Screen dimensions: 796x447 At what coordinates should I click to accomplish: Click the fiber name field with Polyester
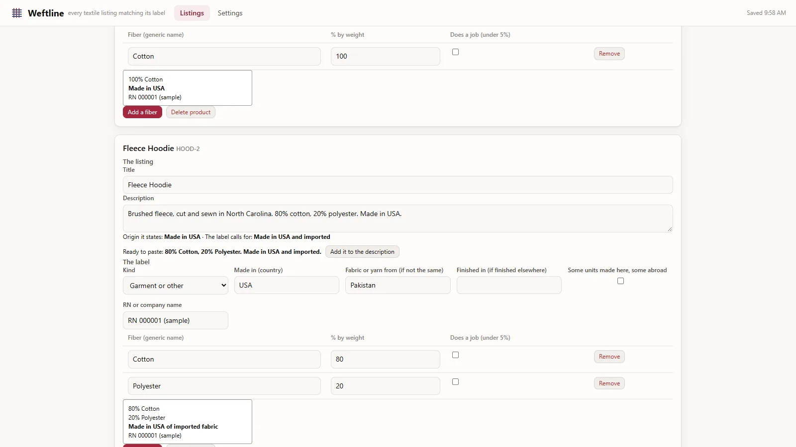(x=224, y=386)
